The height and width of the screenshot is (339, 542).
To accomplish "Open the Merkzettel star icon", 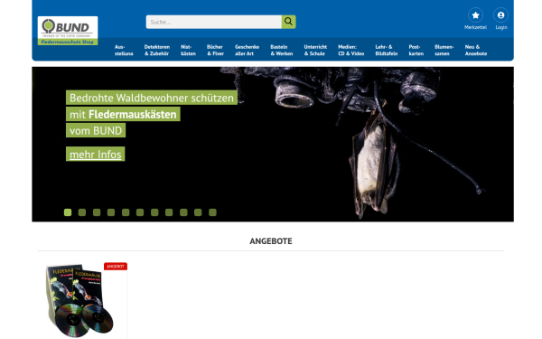I will [x=476, y=15].
